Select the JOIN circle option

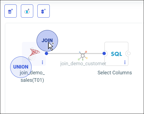(x=47, y=41)
